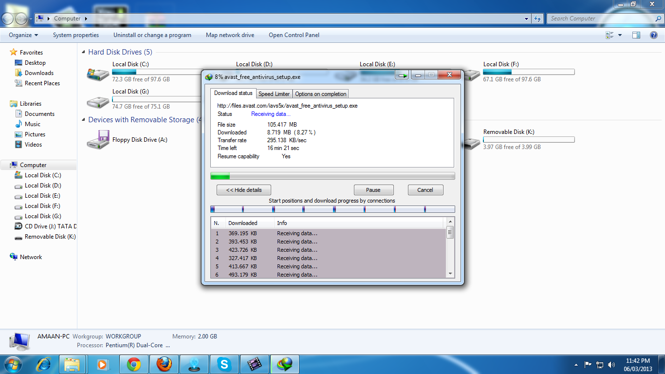
Task: Click the taskbar clock and date
Action: coord(639,364)
